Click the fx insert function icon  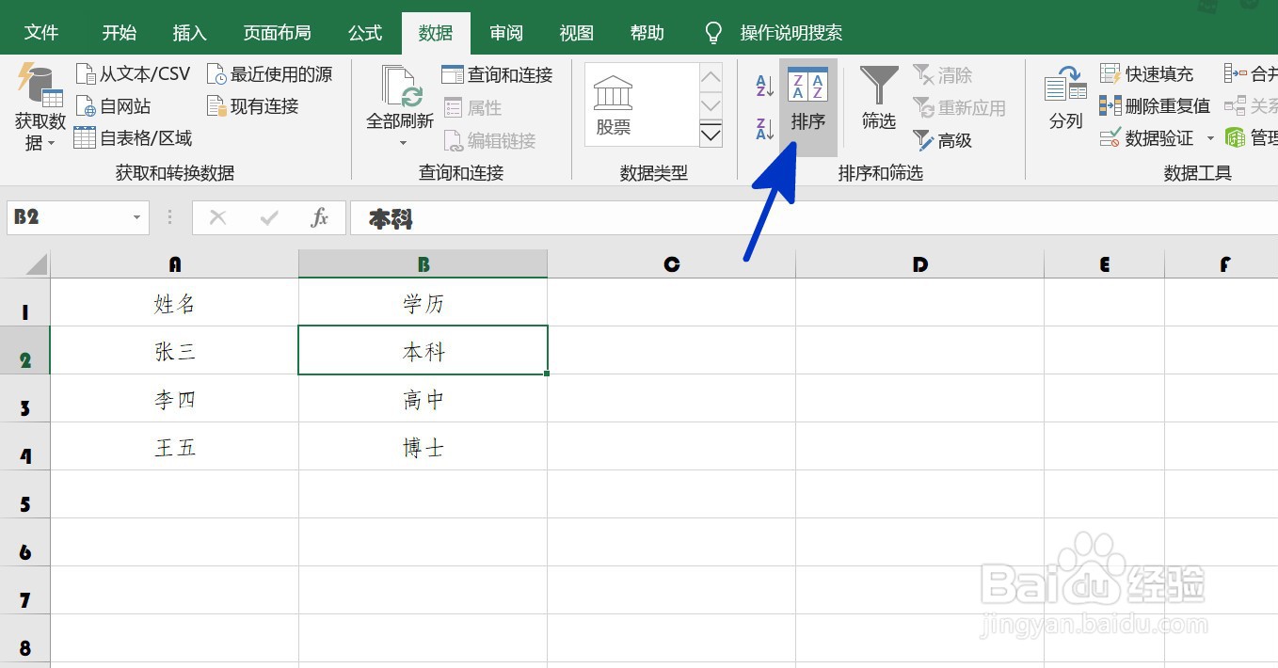(x=320, y=217)
